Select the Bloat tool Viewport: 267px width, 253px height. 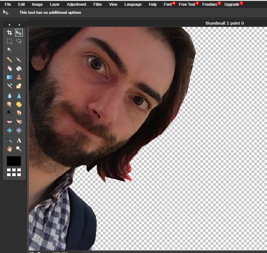point(10,130)
